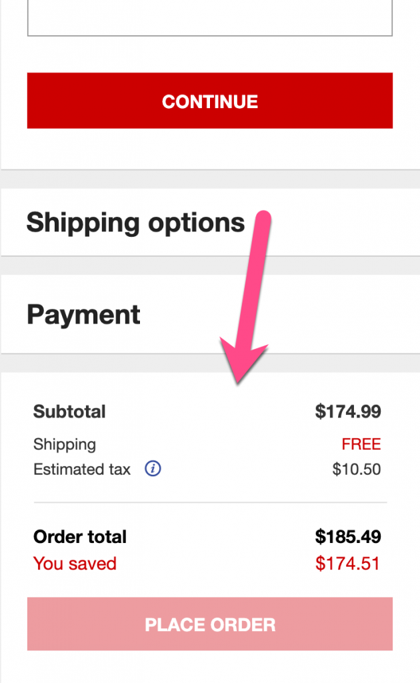This screenshot has height=683, width=420.
Task: Expand the Shipping options section
Action: pyautogui.click(x=135, y=223)
